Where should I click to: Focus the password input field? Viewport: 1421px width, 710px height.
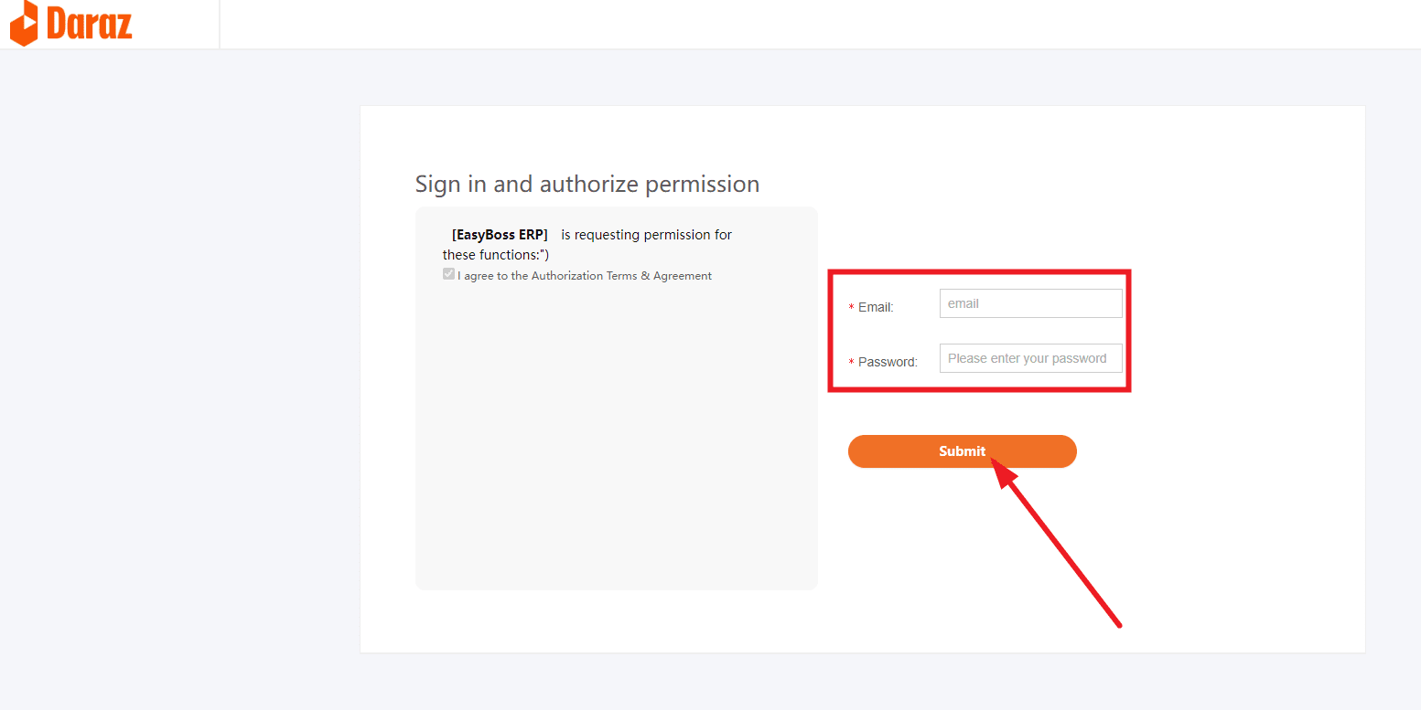pyautogui.click(x=1030, y=358)
